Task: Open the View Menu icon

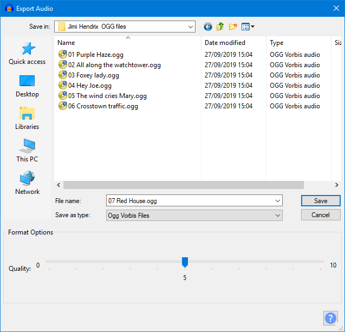Action: pyautogui.click(x=248, y=27)
